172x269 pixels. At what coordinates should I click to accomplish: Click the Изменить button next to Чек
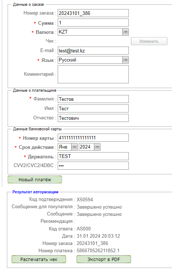point(149,41)
